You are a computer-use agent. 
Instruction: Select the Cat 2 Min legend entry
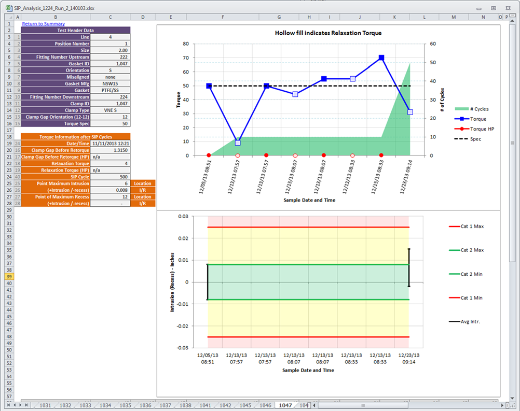pyautogui.click(x=466, y=274)
